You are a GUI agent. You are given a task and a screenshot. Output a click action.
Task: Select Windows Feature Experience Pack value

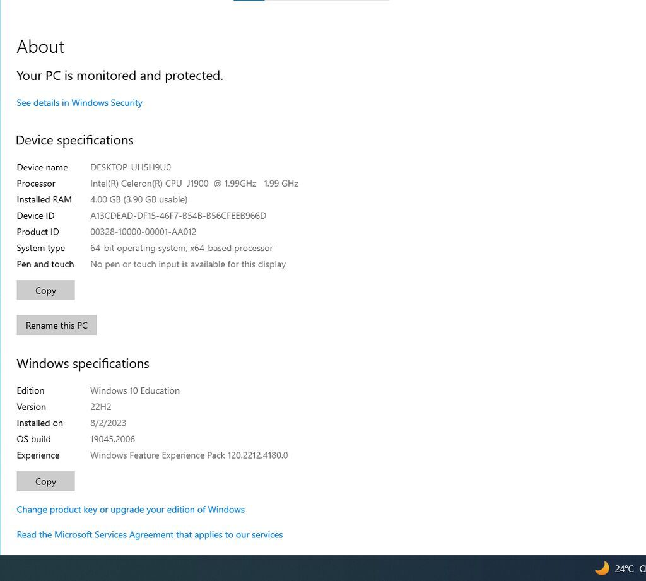pos(189,455)
